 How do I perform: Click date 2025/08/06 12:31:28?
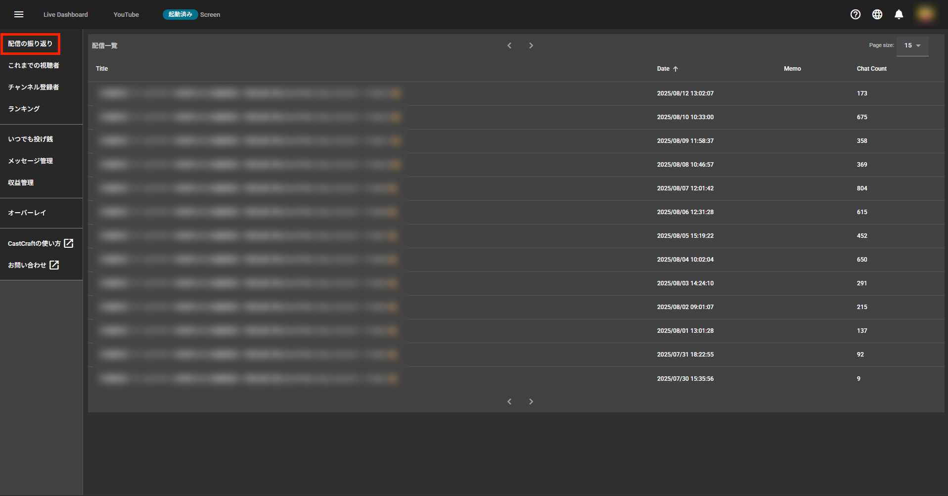(685, 212)
